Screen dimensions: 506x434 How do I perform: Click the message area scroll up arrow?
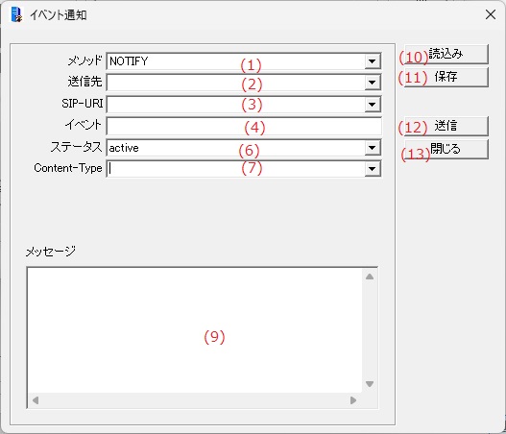click(x=370, y=277)
